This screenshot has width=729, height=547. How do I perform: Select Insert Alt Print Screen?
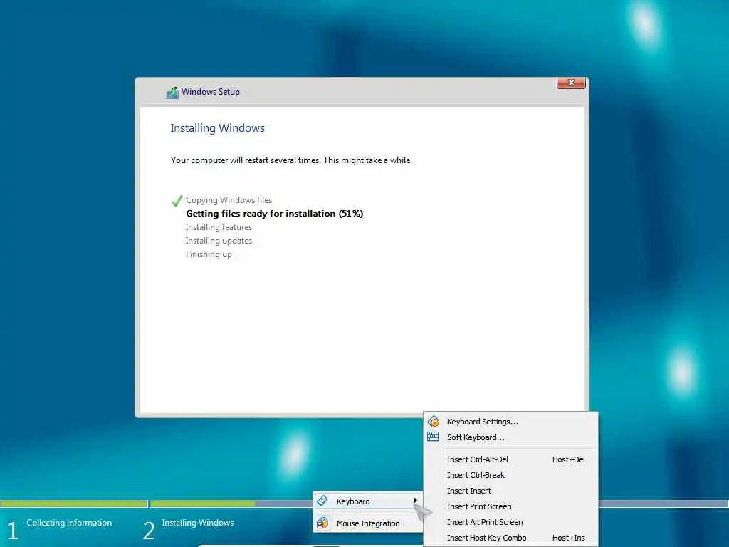[x=510, y=522]
